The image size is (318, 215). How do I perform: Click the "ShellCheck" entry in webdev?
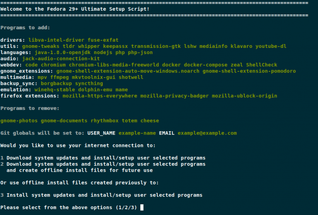[x=262, y=65]
